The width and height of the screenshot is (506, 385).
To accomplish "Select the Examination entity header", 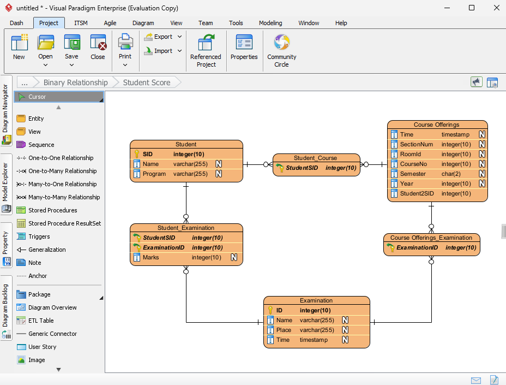I will pyautogui.click(x=316, y=300).
